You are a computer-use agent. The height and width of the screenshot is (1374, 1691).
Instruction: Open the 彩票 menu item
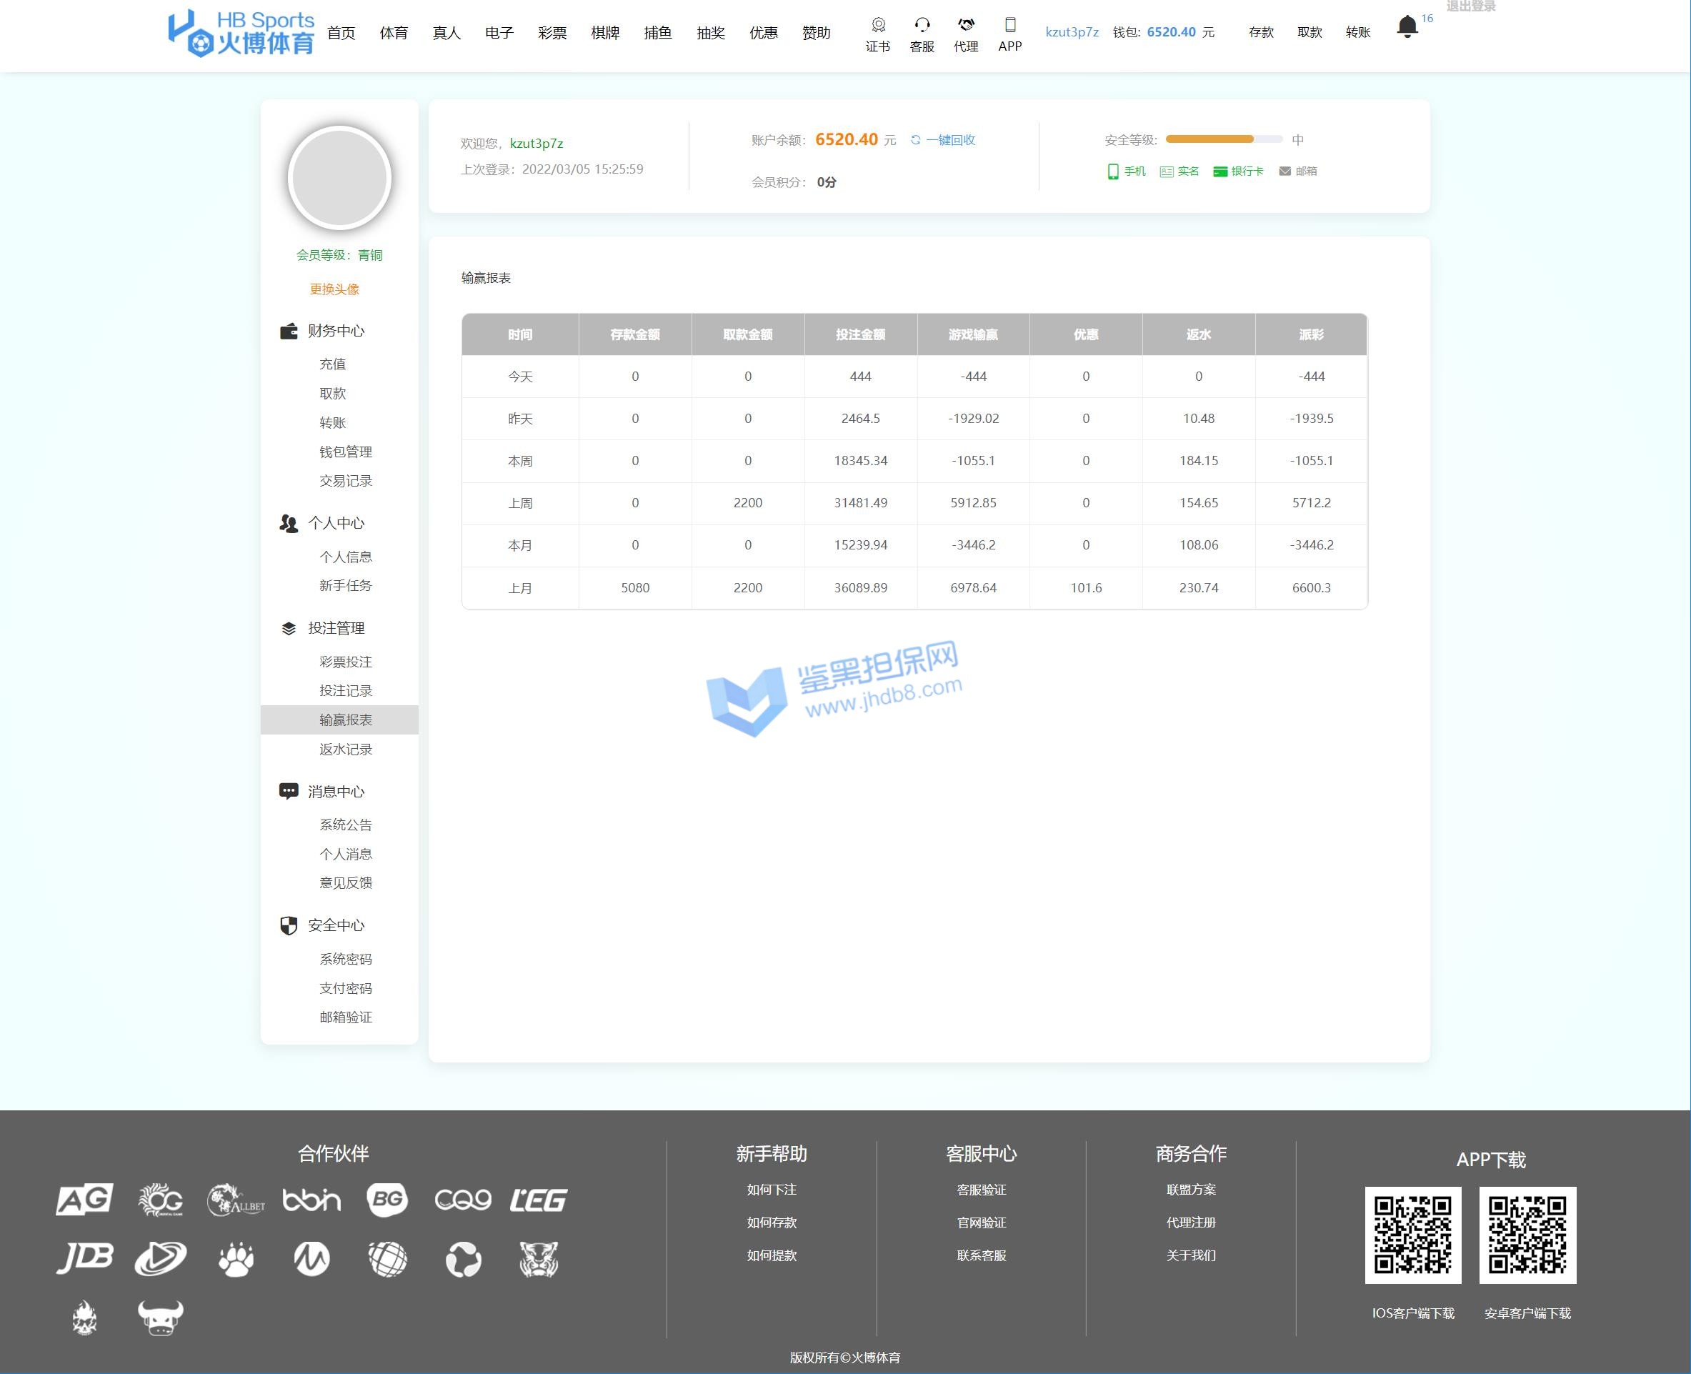[x=552, y=32]
